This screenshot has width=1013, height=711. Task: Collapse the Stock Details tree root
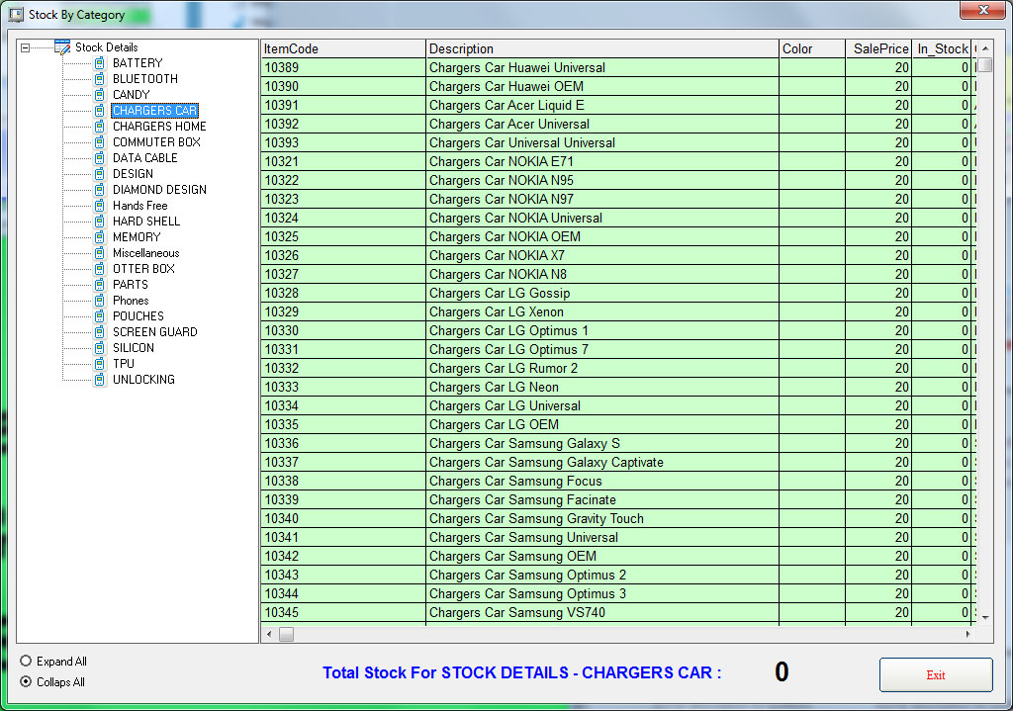pyautogui.click(x=25, y=47)
